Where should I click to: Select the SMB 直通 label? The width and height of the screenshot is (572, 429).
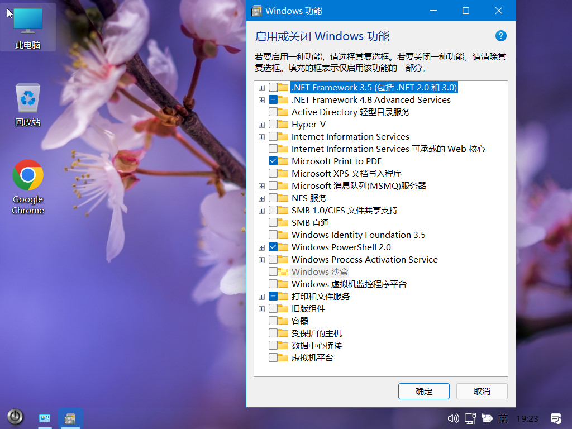tap(311, 222)
